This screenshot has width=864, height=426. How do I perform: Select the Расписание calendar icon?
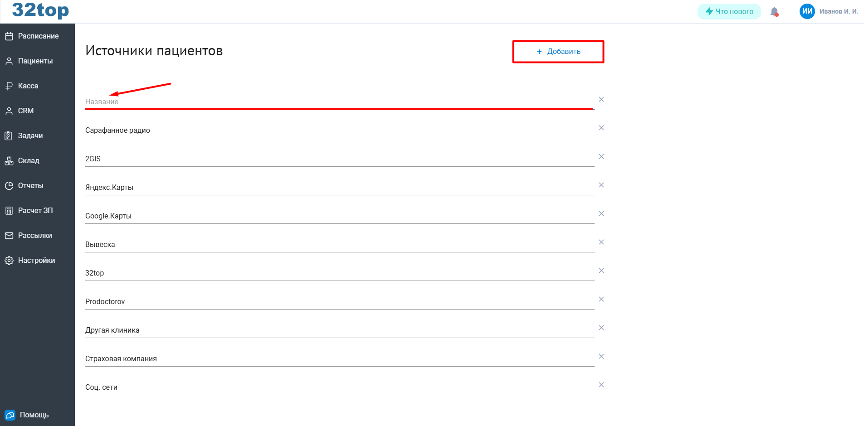(x=9, y=36)
